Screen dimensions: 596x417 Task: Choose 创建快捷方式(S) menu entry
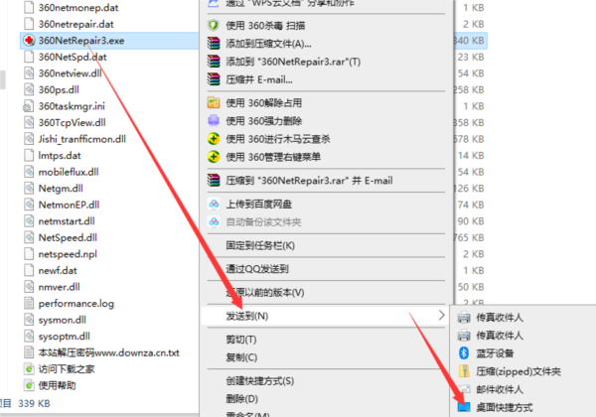[x=326, y=380]
